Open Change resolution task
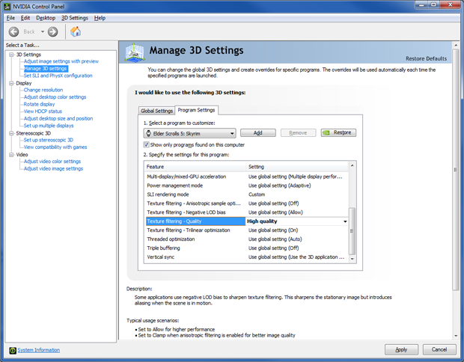Viewport: 464px width, 362px height. click(x=43, y=90)
